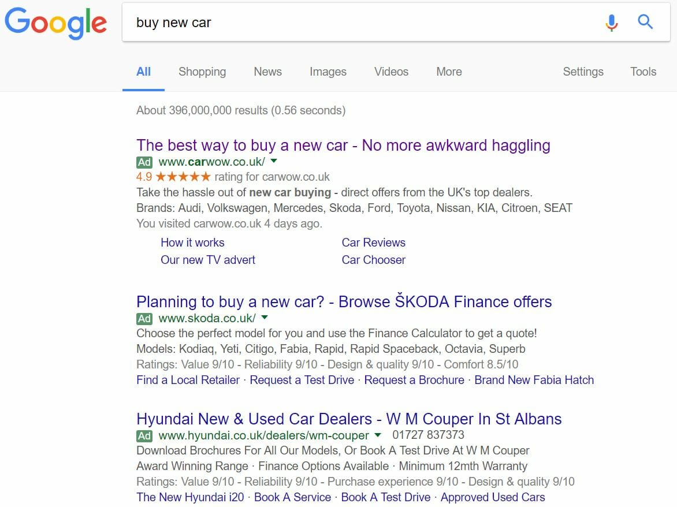Screen dimensions: 677x507
Task: Open 'Approved Used Cars' link
Action: [x=493, y=498]
